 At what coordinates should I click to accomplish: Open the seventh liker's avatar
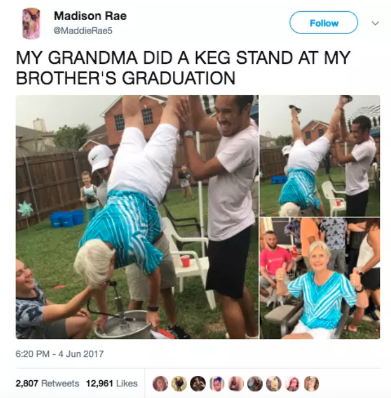tap(274, 384)
